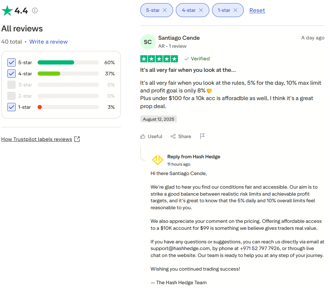
Task: Click the Write a review link
Action: pyautogui.click(x=48, y=41)
